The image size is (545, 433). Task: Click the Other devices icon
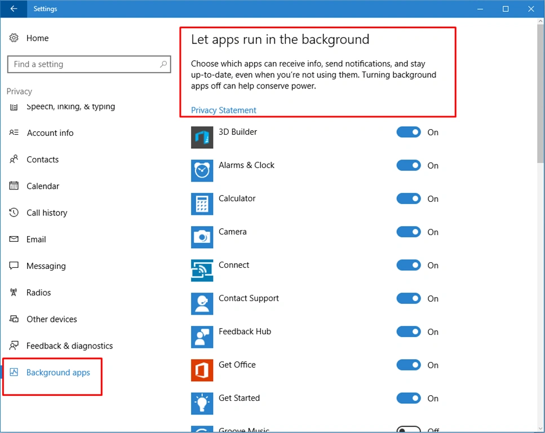tap(14, 319)
